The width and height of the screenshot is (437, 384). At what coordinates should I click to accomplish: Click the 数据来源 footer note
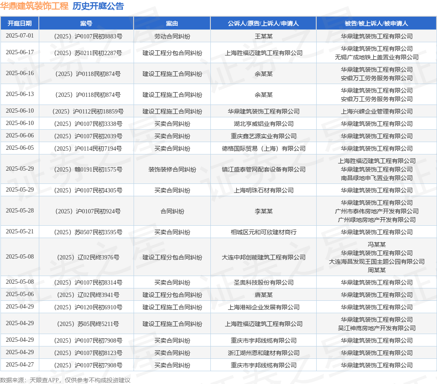[65, 380]
